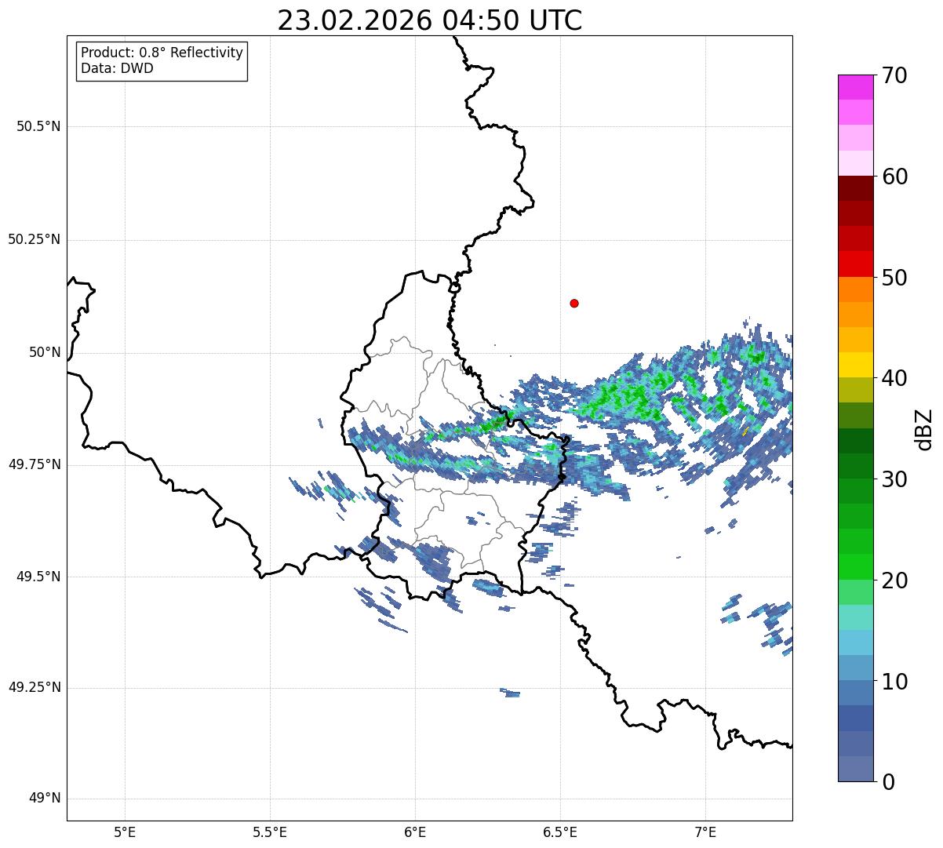Click the 49°N latitude label
The width and height of the screenshot is (943, 848).
[45, 798]
